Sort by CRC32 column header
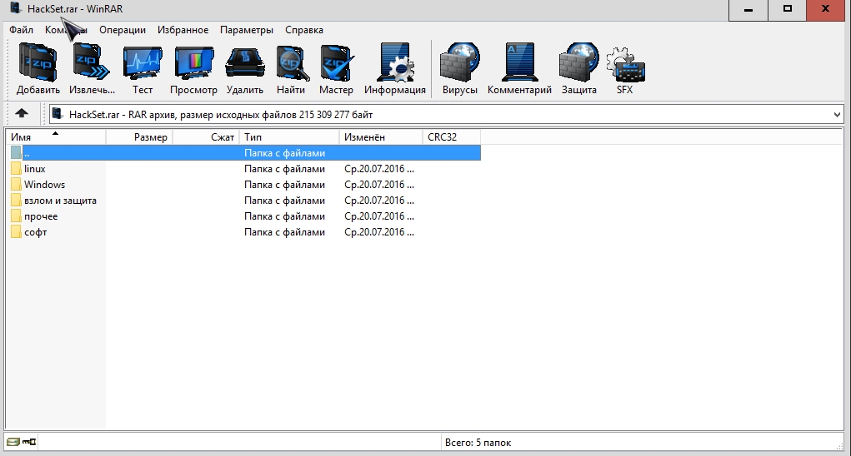The height and width of the screenshot is (456, 851). (452, 137)
